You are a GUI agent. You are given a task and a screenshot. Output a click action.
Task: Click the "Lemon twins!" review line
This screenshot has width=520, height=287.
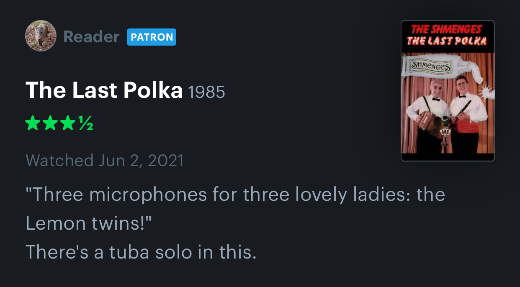coord(88,223)
